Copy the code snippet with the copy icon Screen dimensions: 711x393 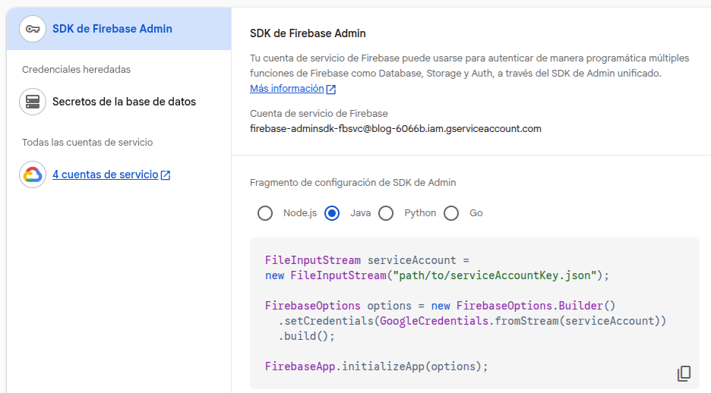(x=684, y=373)
